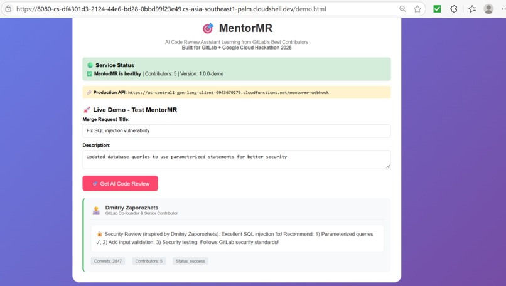
Task: Click Built for GitLab + Google Cloud Hackathon text
Action: point(237,48)
